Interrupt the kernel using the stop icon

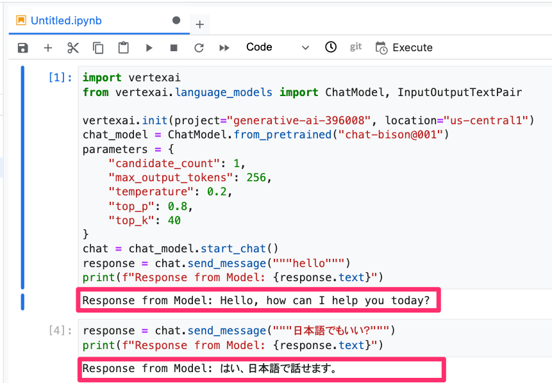[173, 47]
